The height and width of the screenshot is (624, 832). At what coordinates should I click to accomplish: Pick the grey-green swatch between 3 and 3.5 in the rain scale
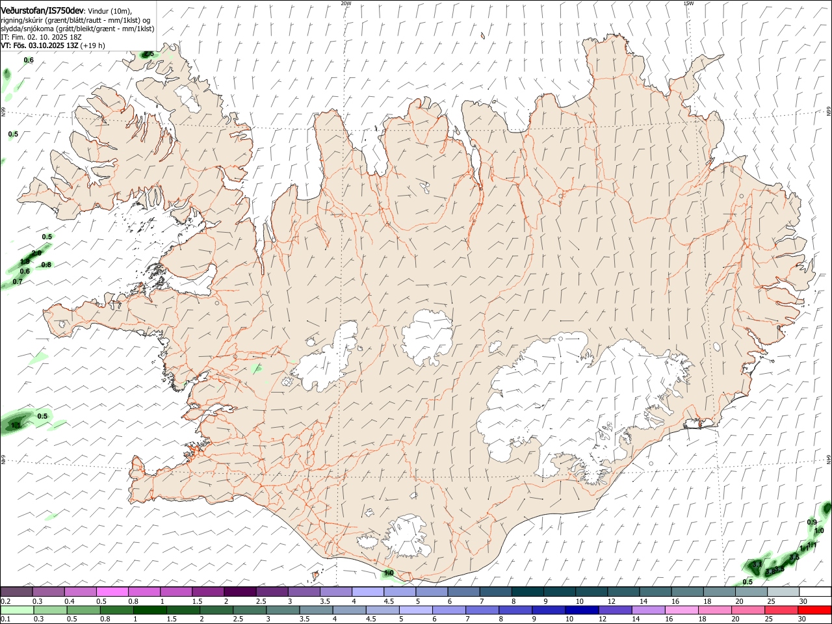tap(283, 610)
